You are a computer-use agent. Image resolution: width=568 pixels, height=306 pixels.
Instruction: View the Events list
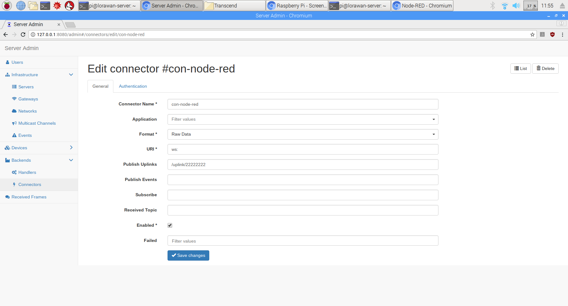pos(25,135)
